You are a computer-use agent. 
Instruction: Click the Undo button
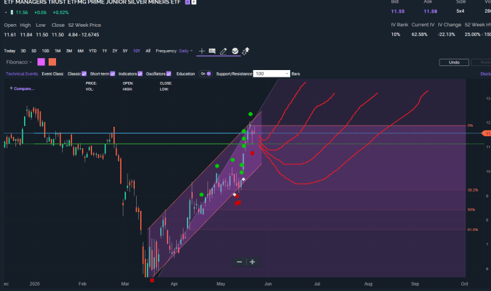pos(453,62)
